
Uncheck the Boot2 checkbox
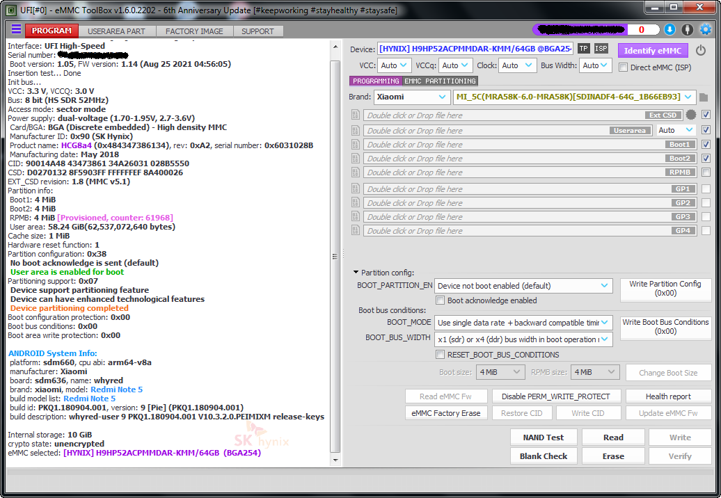tap(706, 158)
